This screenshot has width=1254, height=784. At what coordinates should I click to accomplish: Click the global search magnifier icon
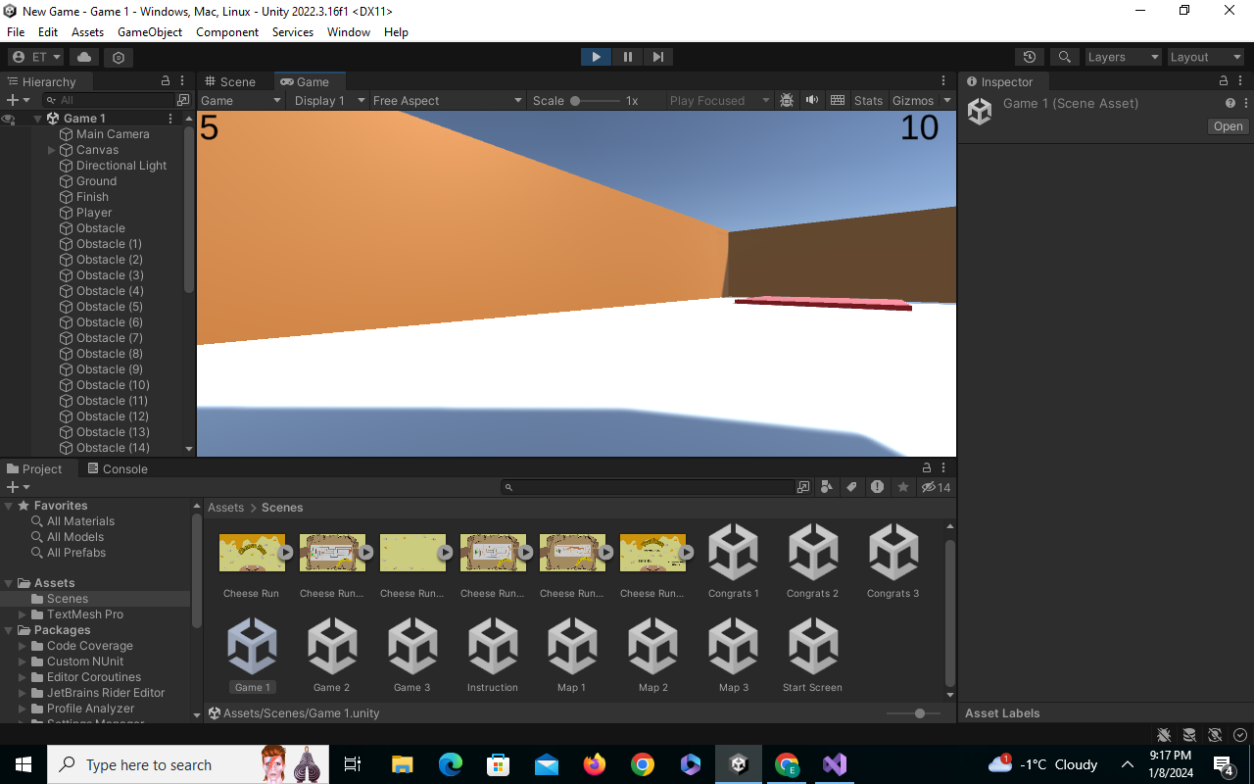click(x=1064, y=57)
